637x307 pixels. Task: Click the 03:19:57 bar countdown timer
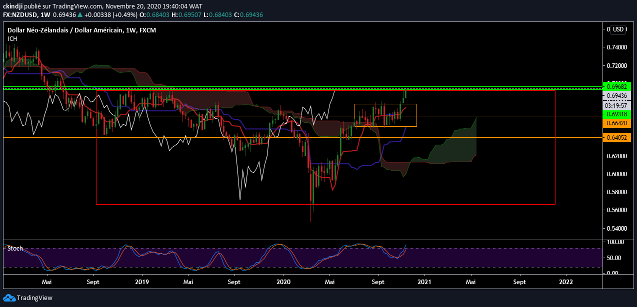[617, 105]
